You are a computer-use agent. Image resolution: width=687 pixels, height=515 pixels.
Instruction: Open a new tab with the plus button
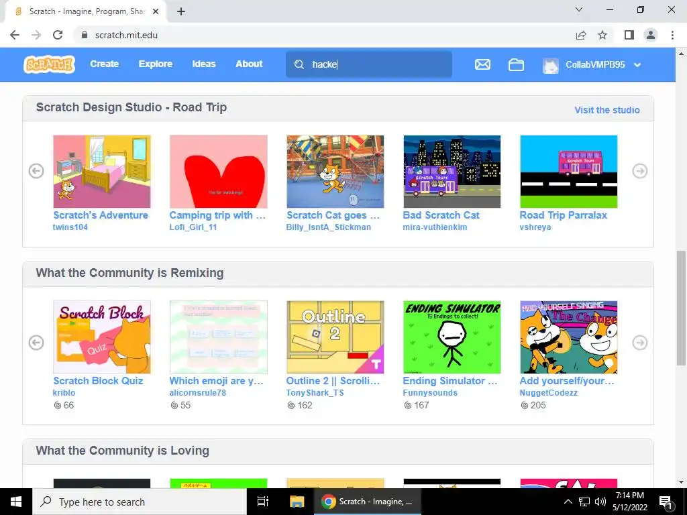181,11
